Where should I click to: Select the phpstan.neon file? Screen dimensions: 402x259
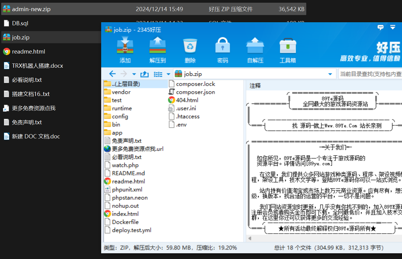click(126, 198)
